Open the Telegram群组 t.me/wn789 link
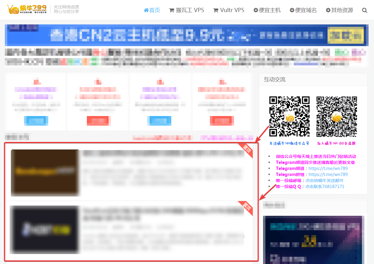 [x=328, y=174]
